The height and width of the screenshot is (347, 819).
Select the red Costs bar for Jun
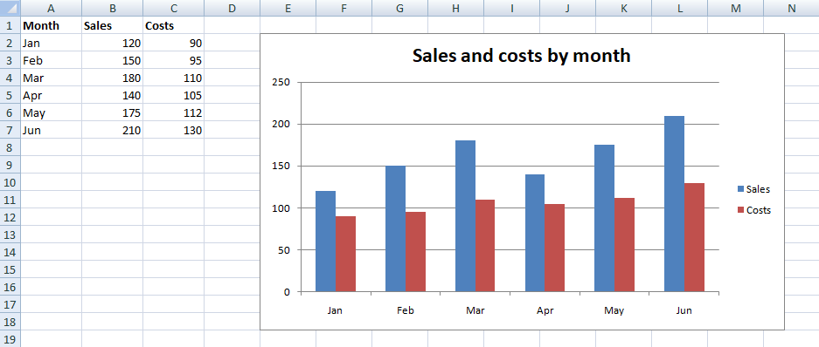(695, 237)
